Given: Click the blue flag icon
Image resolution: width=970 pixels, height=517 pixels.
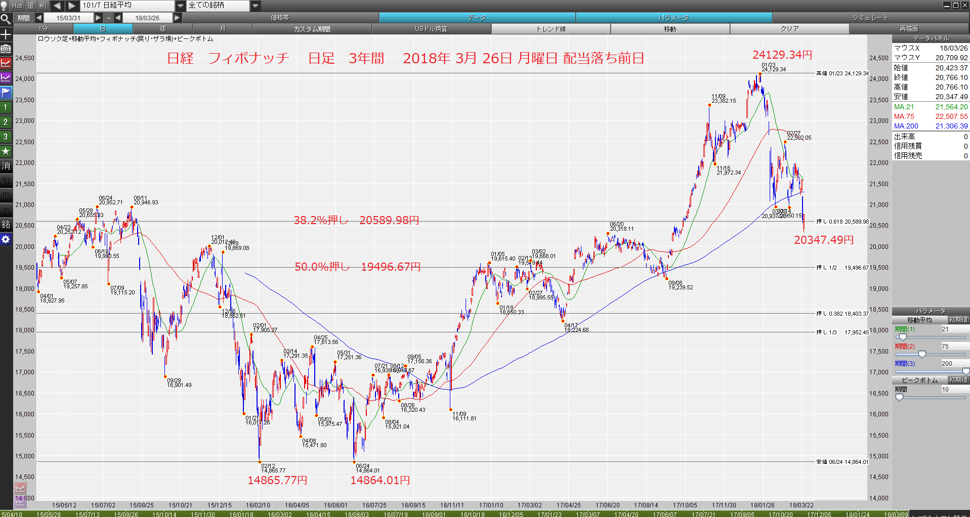Looking at the screenshot, I should tap(6, 93).
